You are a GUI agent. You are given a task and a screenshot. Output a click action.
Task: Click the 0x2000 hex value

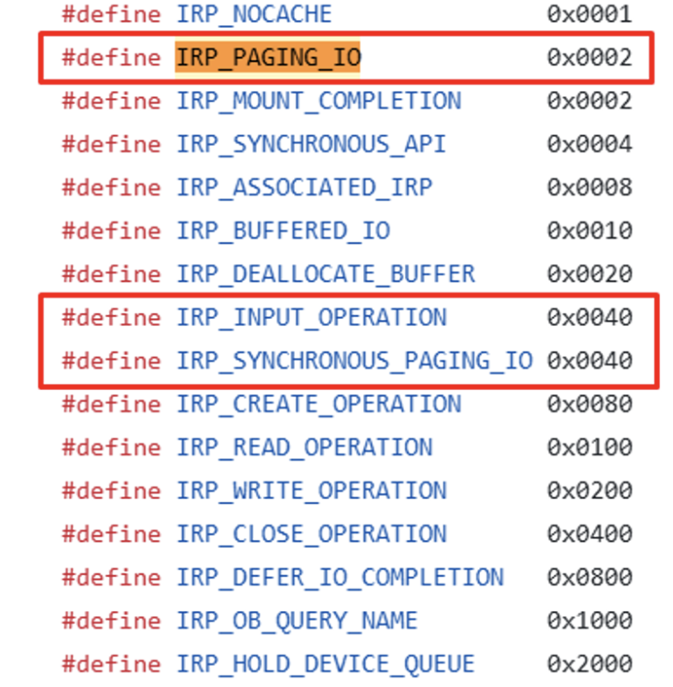coord(589,663)
